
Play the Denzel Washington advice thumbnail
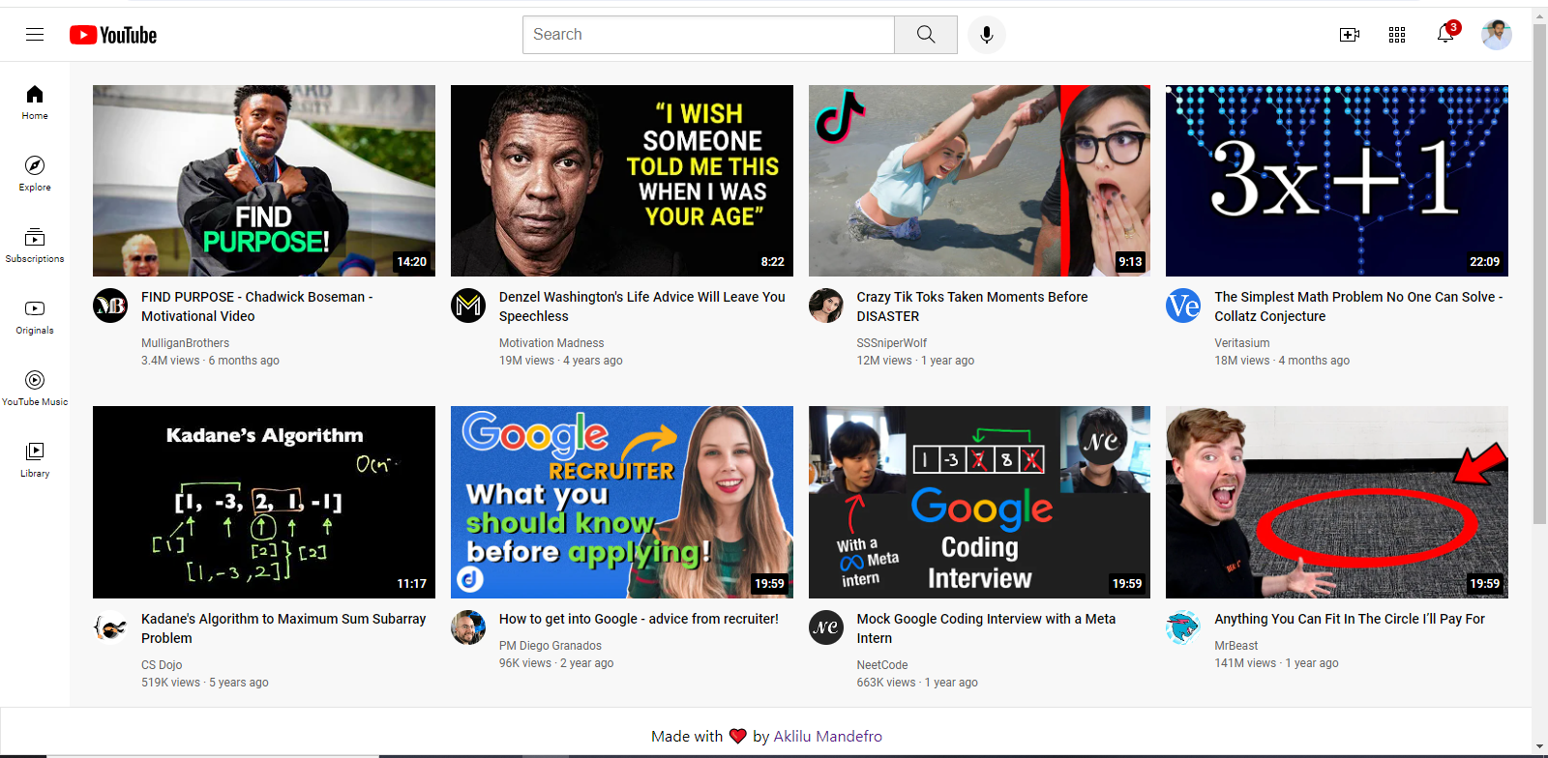click(x=622, y=181)
